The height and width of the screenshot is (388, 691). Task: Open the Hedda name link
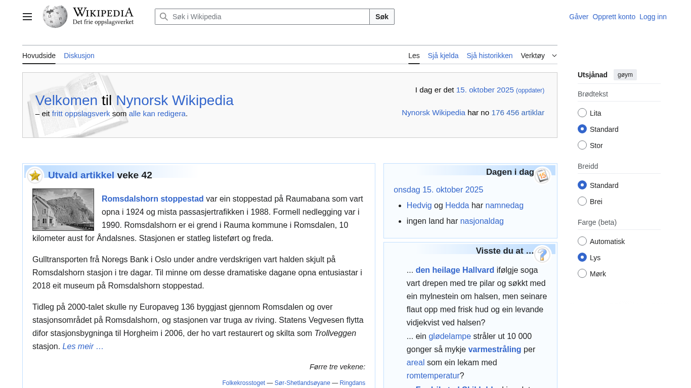(457, 206)
